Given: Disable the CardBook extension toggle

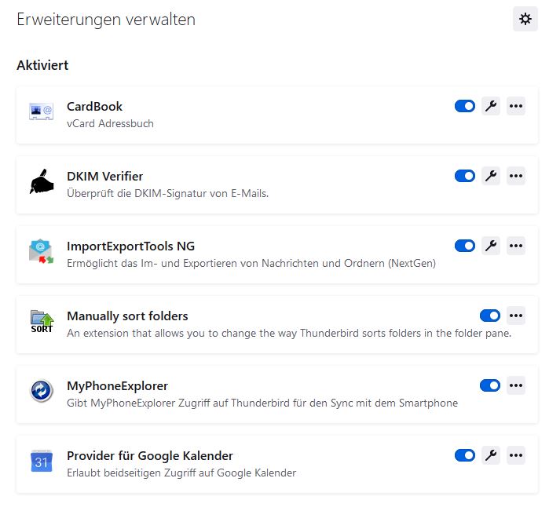Looking at the screenshot, I should (x=465, y=106).
